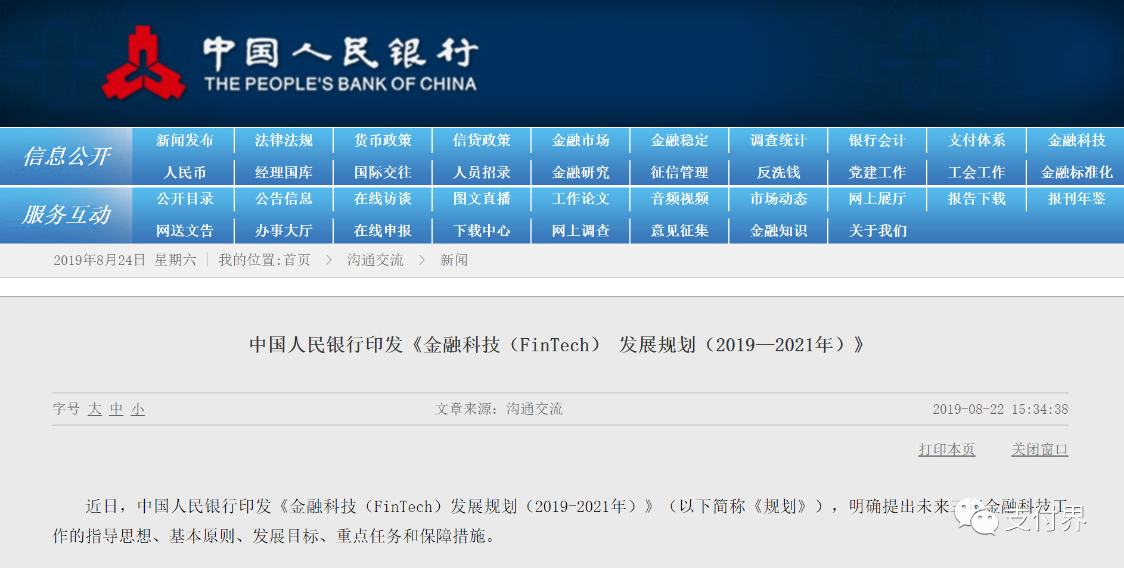1124x568 pixels.
Task: Open 网上展厅 menu item
Action: point(877,199)
